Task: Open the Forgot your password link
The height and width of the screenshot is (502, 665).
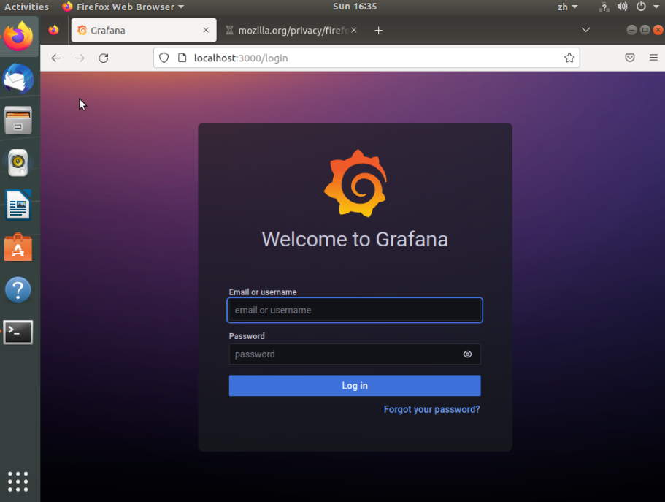Action: click(x=431, y=409)
